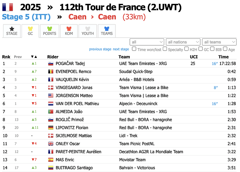Open Team Visma | Lease a Bike for VINGEGAARD

click(x=144, y=88)
